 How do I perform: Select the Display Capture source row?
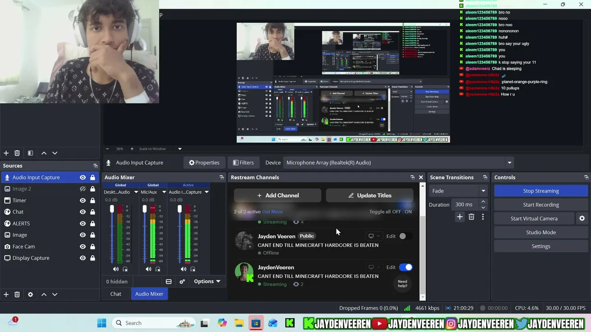click(50, 258)
